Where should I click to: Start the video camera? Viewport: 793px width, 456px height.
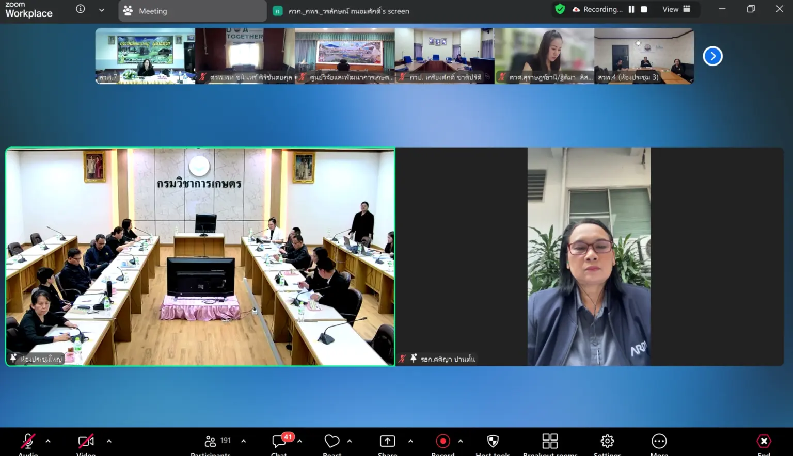pos(85,441)
